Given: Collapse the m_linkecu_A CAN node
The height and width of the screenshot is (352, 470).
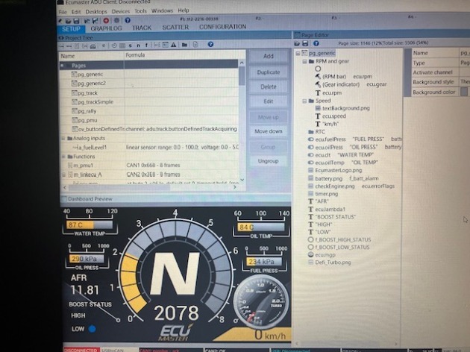Looking at the screenshot, I should 63,175.
